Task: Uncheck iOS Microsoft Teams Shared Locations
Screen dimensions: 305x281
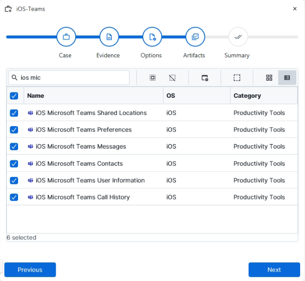Action: [14, 113]
